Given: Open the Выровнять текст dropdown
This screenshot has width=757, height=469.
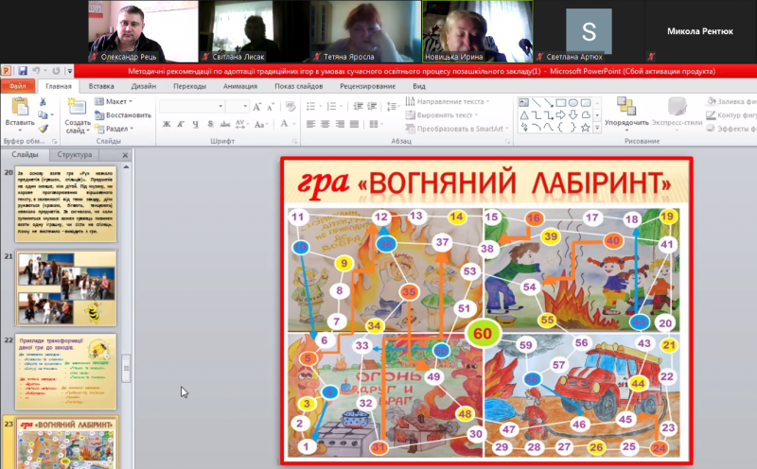Looking at the screenshot, I should [442, 114].
